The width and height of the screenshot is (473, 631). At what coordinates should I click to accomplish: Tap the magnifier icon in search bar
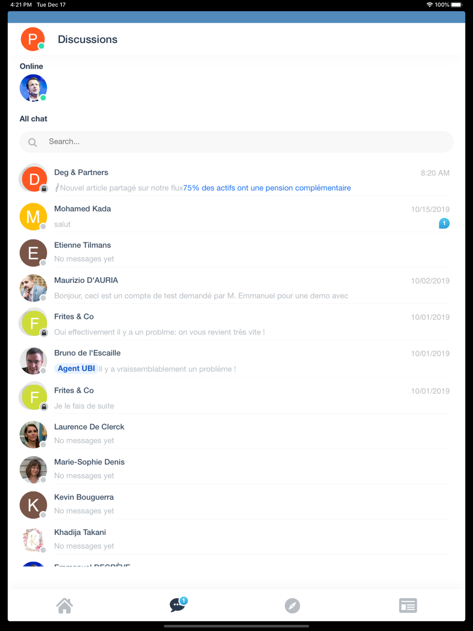tap(33, 142)
